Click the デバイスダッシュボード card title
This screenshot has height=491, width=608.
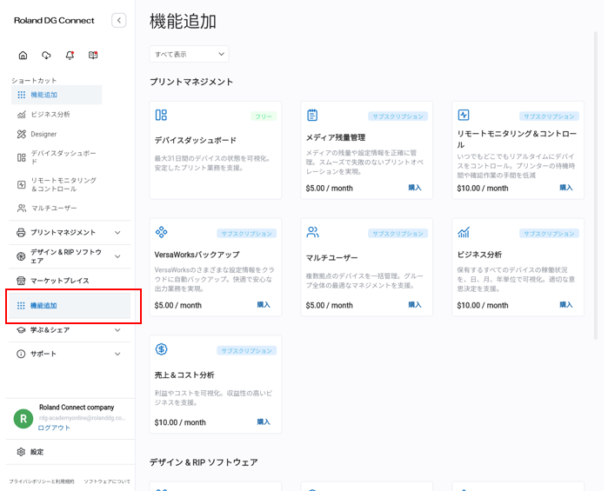196,140
